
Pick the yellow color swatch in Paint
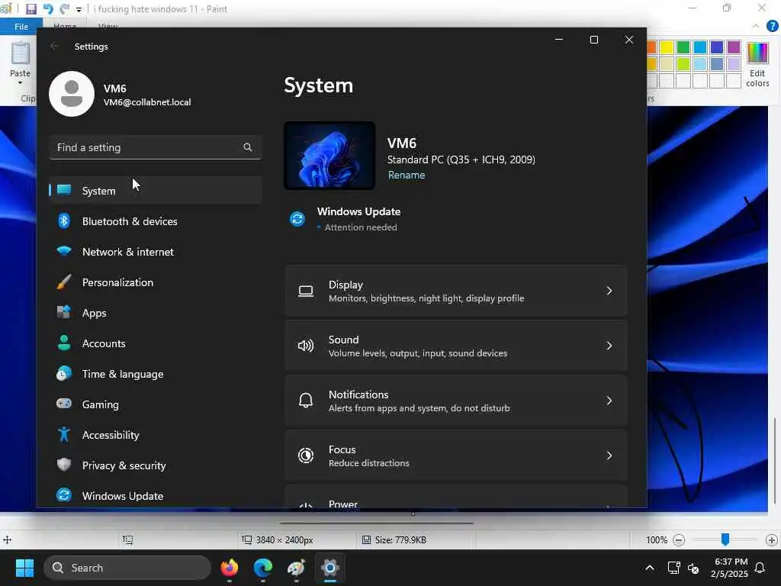(667, 47)
